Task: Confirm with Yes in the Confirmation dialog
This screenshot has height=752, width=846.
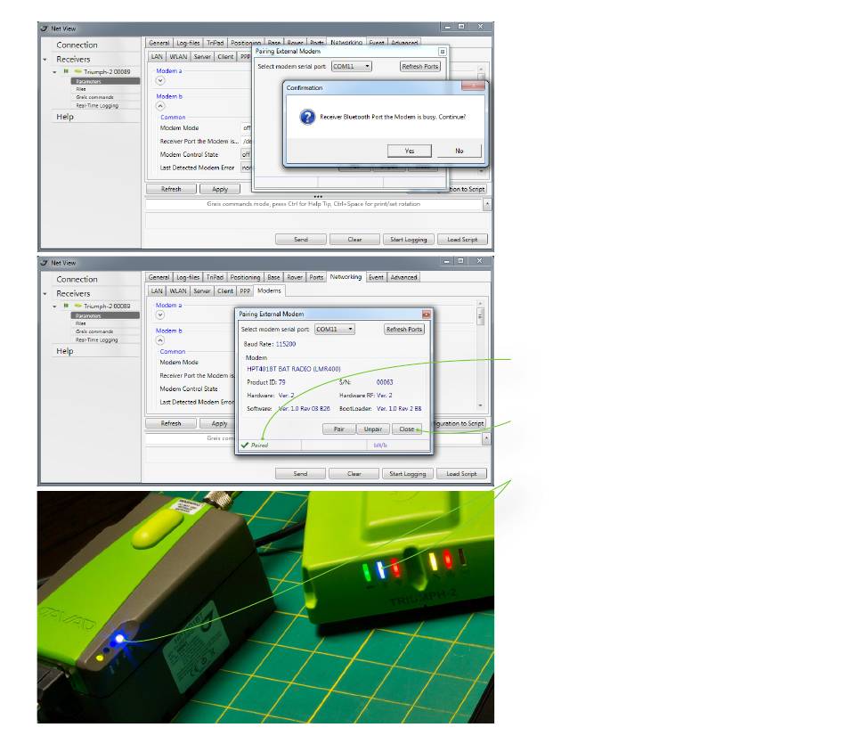Action: click(x=410, y=151)
